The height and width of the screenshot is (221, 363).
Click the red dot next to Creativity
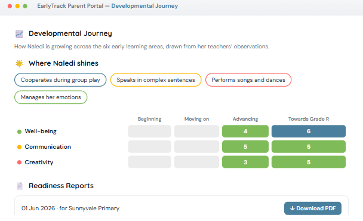(20, 162)
